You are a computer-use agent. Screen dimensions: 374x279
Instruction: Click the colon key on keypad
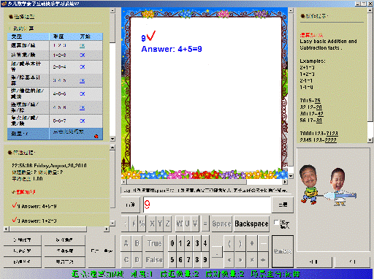click(126, 223)
